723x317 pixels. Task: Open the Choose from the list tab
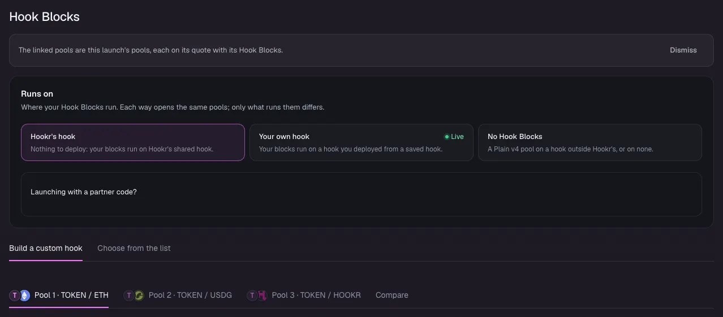click(x=134, y=248)
